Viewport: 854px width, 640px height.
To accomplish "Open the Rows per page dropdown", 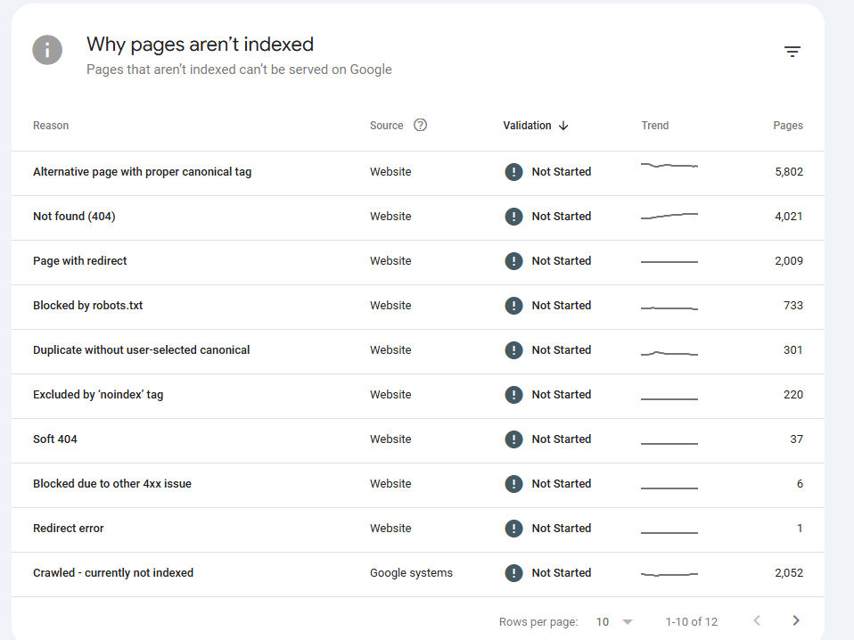I will tap(614, 621).
